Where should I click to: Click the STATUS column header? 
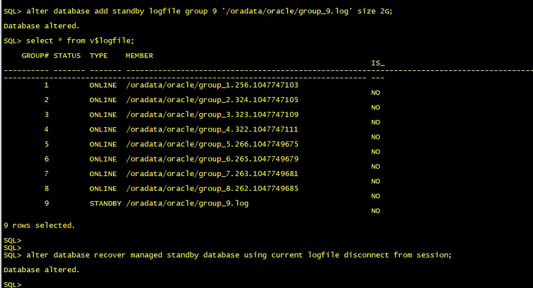point(67,56)
